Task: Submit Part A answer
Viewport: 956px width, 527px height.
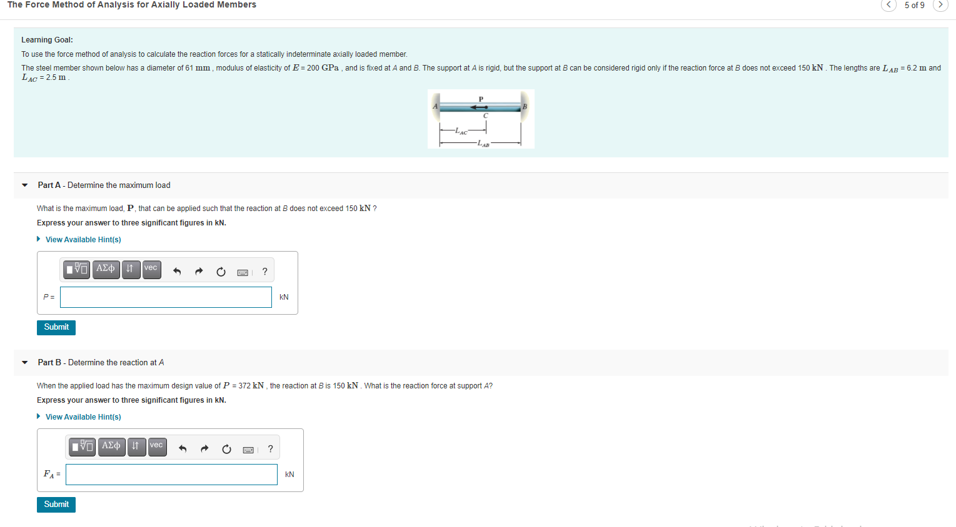Action: pyautogui.click(x=56, y=327)
